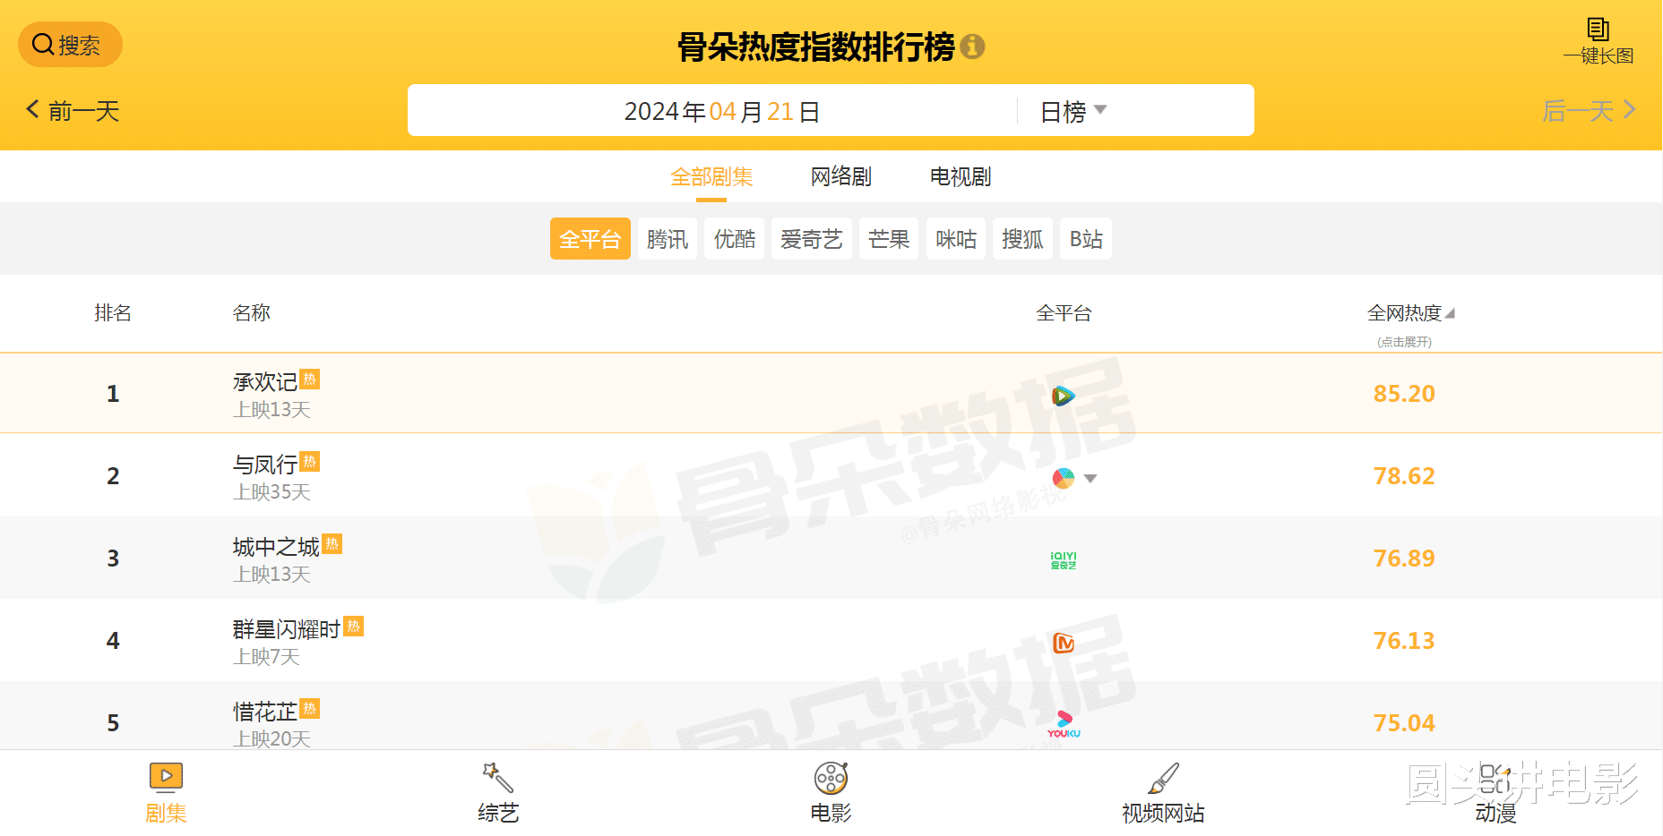Click the 排名 column header
Viewport: 1663px width, 836px height.
click(x=113, y=313)
